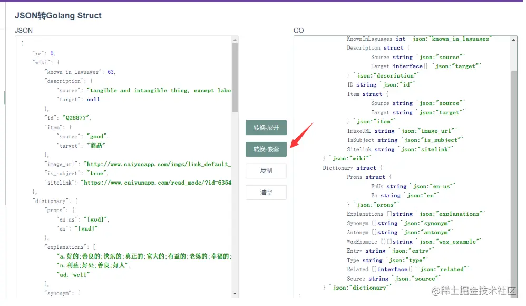
Task: Click the "explanations": [ line
Action: click(70, 247)
